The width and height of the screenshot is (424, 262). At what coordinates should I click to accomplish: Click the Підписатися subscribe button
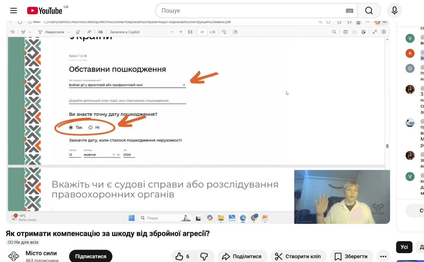90,256
